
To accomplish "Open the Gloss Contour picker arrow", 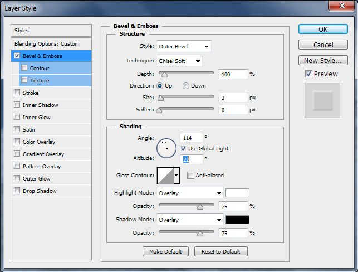I will pyautogui.click(x=176, y=176).
